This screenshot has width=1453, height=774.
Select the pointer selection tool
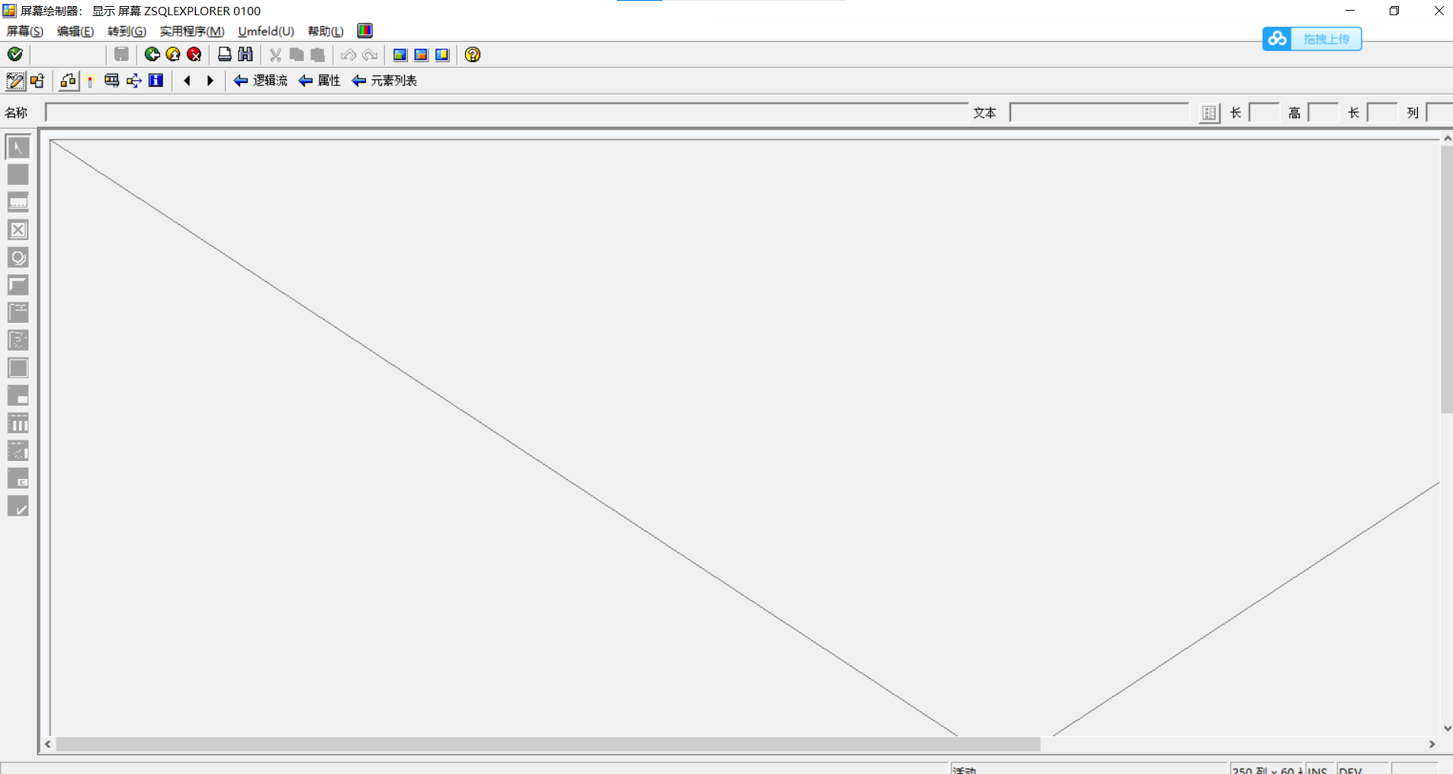(x=18, y=147)
